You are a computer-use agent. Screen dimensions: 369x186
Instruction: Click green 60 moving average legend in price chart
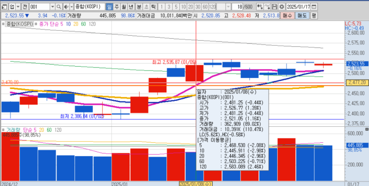click(83, 24)
